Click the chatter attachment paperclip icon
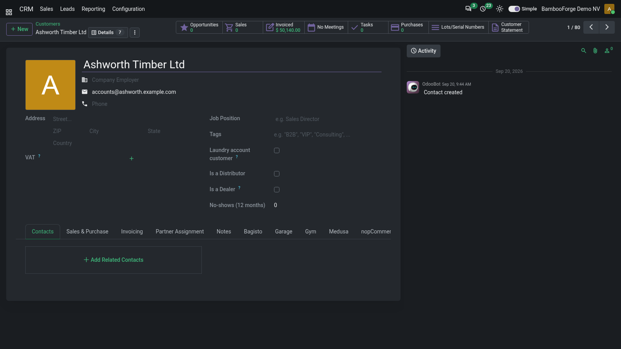The height and width of the screenshot is (349, 621). [x=595, y=51]
